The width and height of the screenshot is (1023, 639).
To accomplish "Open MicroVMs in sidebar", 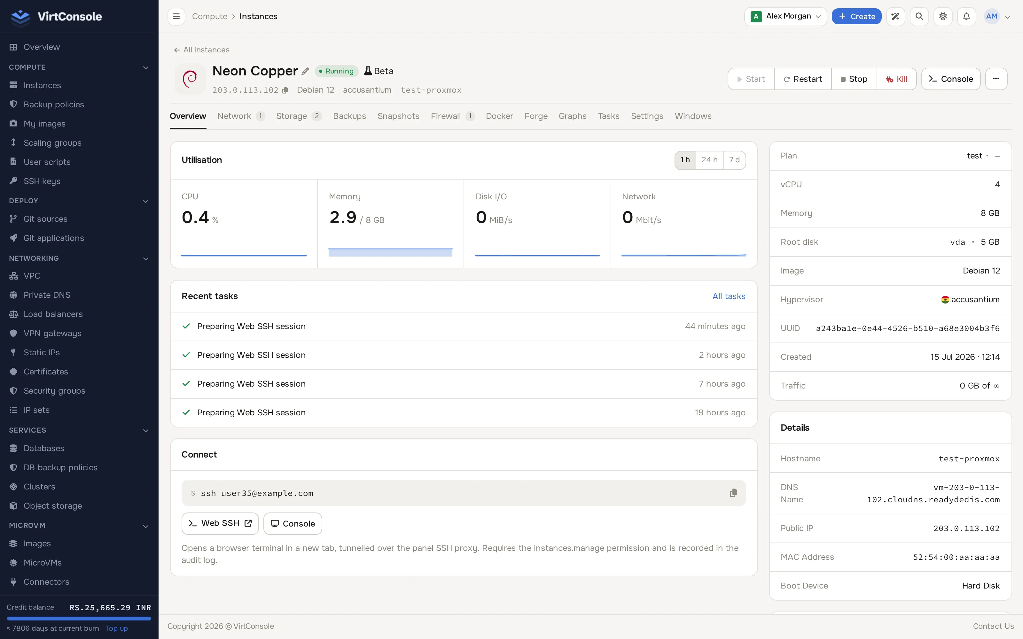I will tap(42, 563).
